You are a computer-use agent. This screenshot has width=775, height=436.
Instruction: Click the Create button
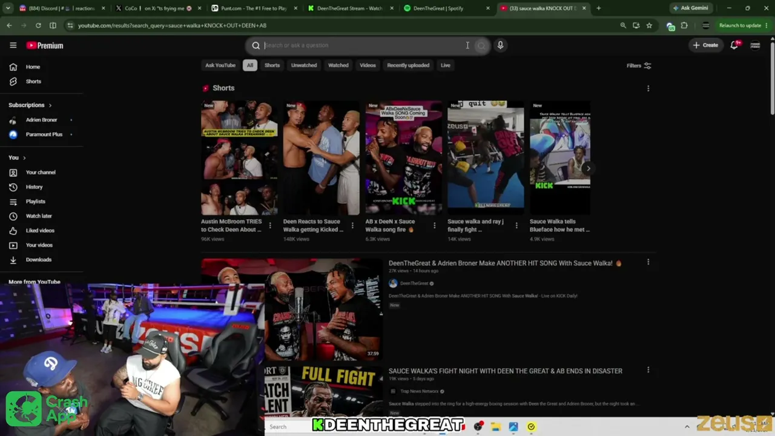coord(705,45)
